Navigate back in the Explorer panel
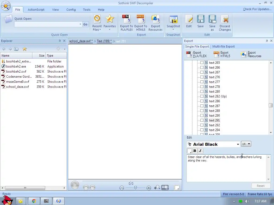The image size is (274, 205). point(4,49)
